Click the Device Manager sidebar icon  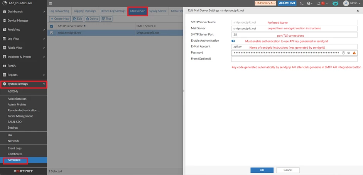(4, 20)
